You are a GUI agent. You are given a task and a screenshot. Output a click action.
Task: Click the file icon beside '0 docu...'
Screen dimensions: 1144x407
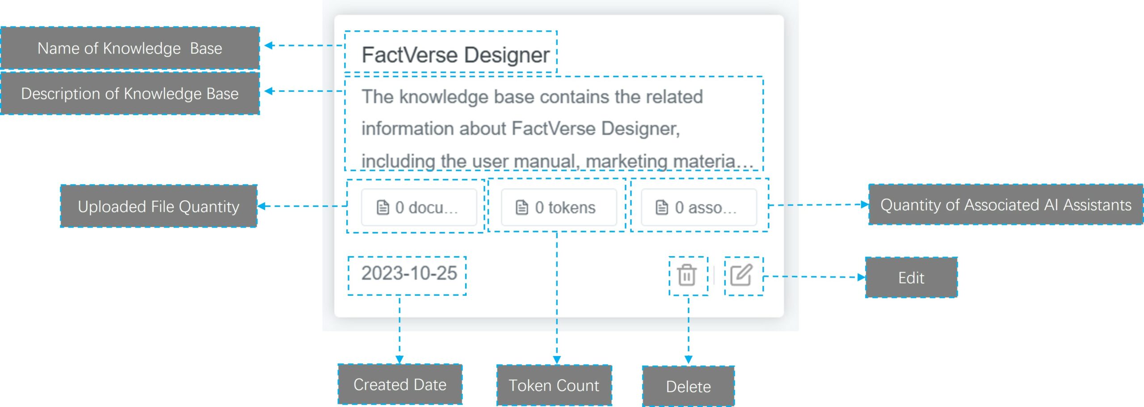pyautogui.click(x=383, y=208)
